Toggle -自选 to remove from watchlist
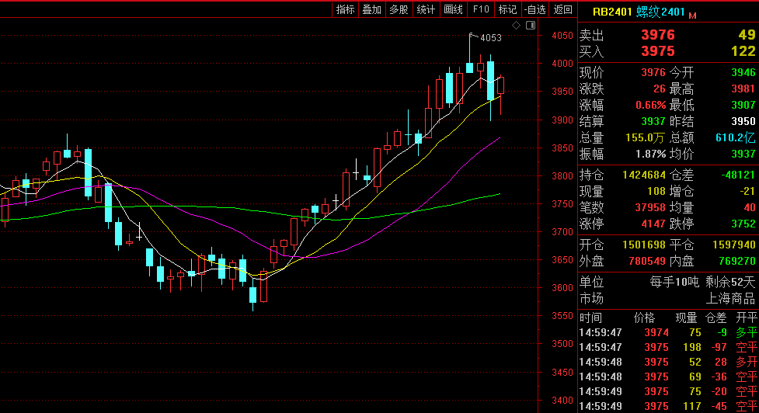The height and width of the screenshot is (413, 759). click(x=534, y=9)
